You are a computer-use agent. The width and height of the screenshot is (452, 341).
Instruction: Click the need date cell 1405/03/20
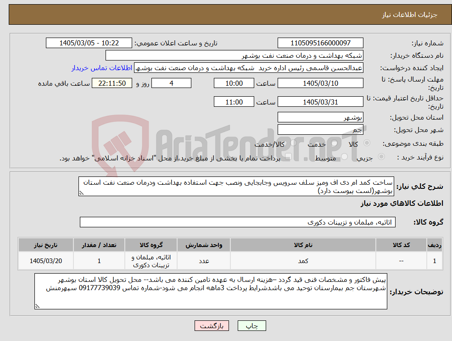click(x=46, y=261)
